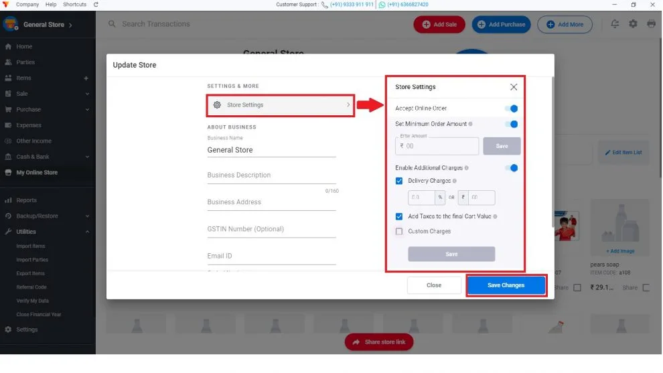Image resolution: width=663 pixels, height=373 pixels.
Task: Expand the Backup/Restore chevron
Action: coord(87,216)
